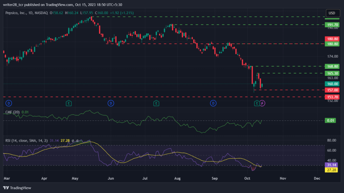Click the high value H160.24

[x=72, y=13]
